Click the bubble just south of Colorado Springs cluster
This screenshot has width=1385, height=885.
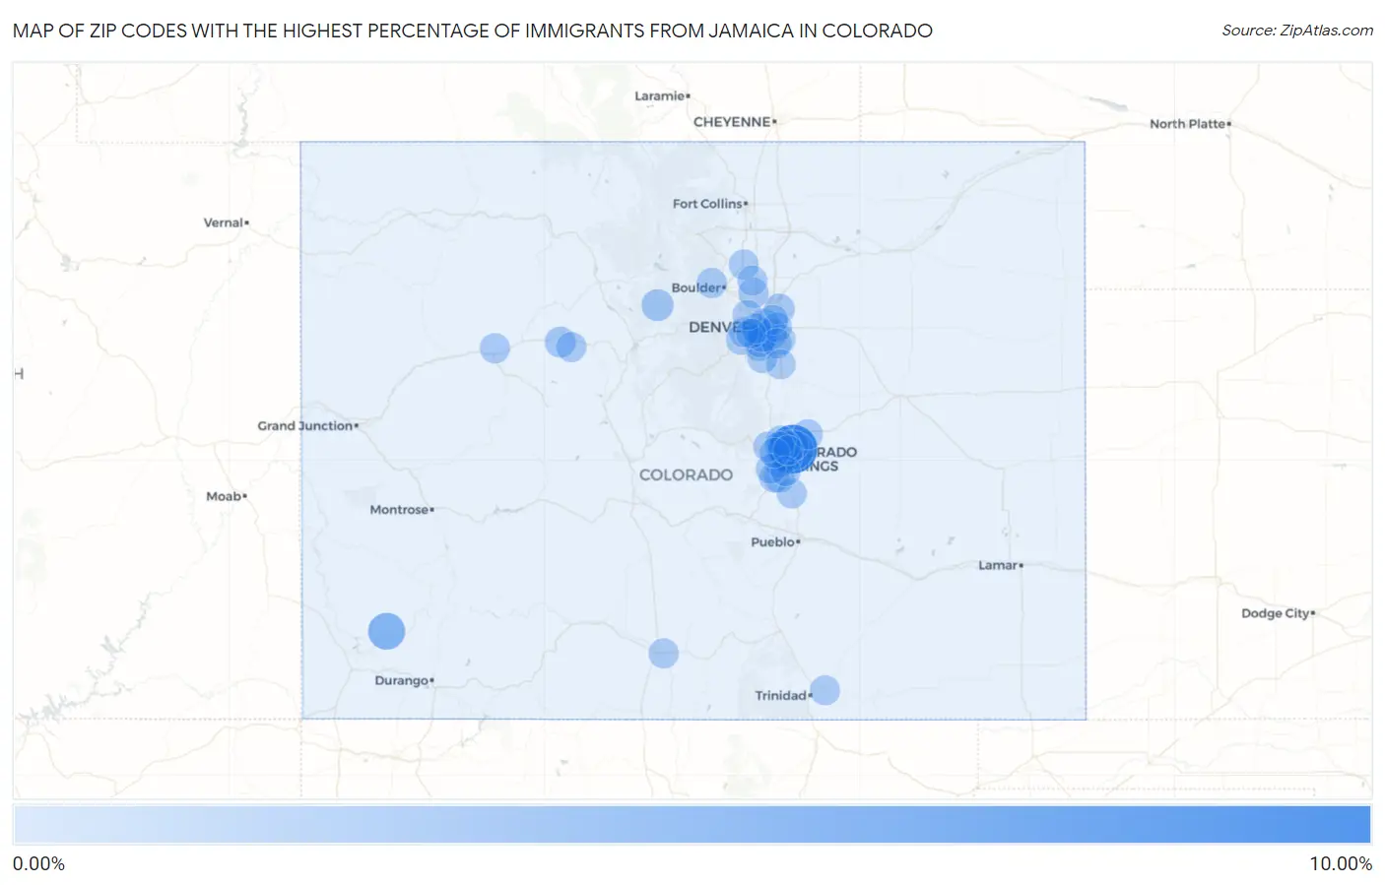pos(792,493)
